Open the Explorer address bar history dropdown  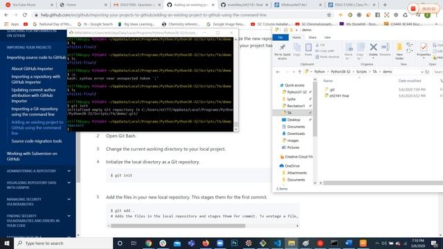(x=422, y=72)
